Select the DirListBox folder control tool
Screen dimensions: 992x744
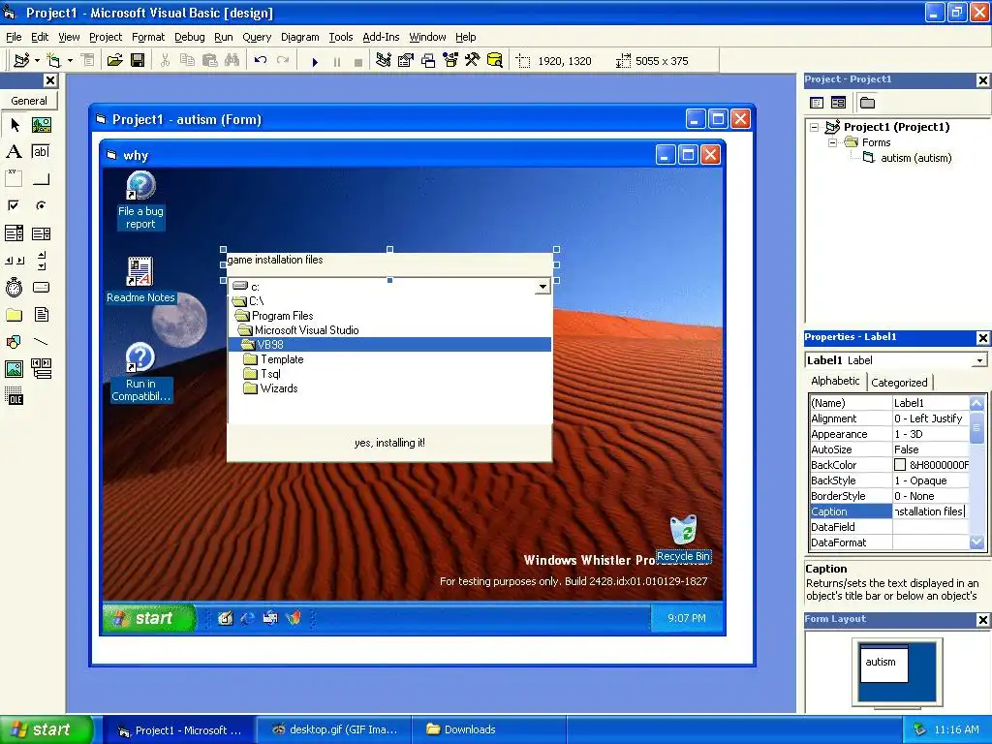point(14,315)
